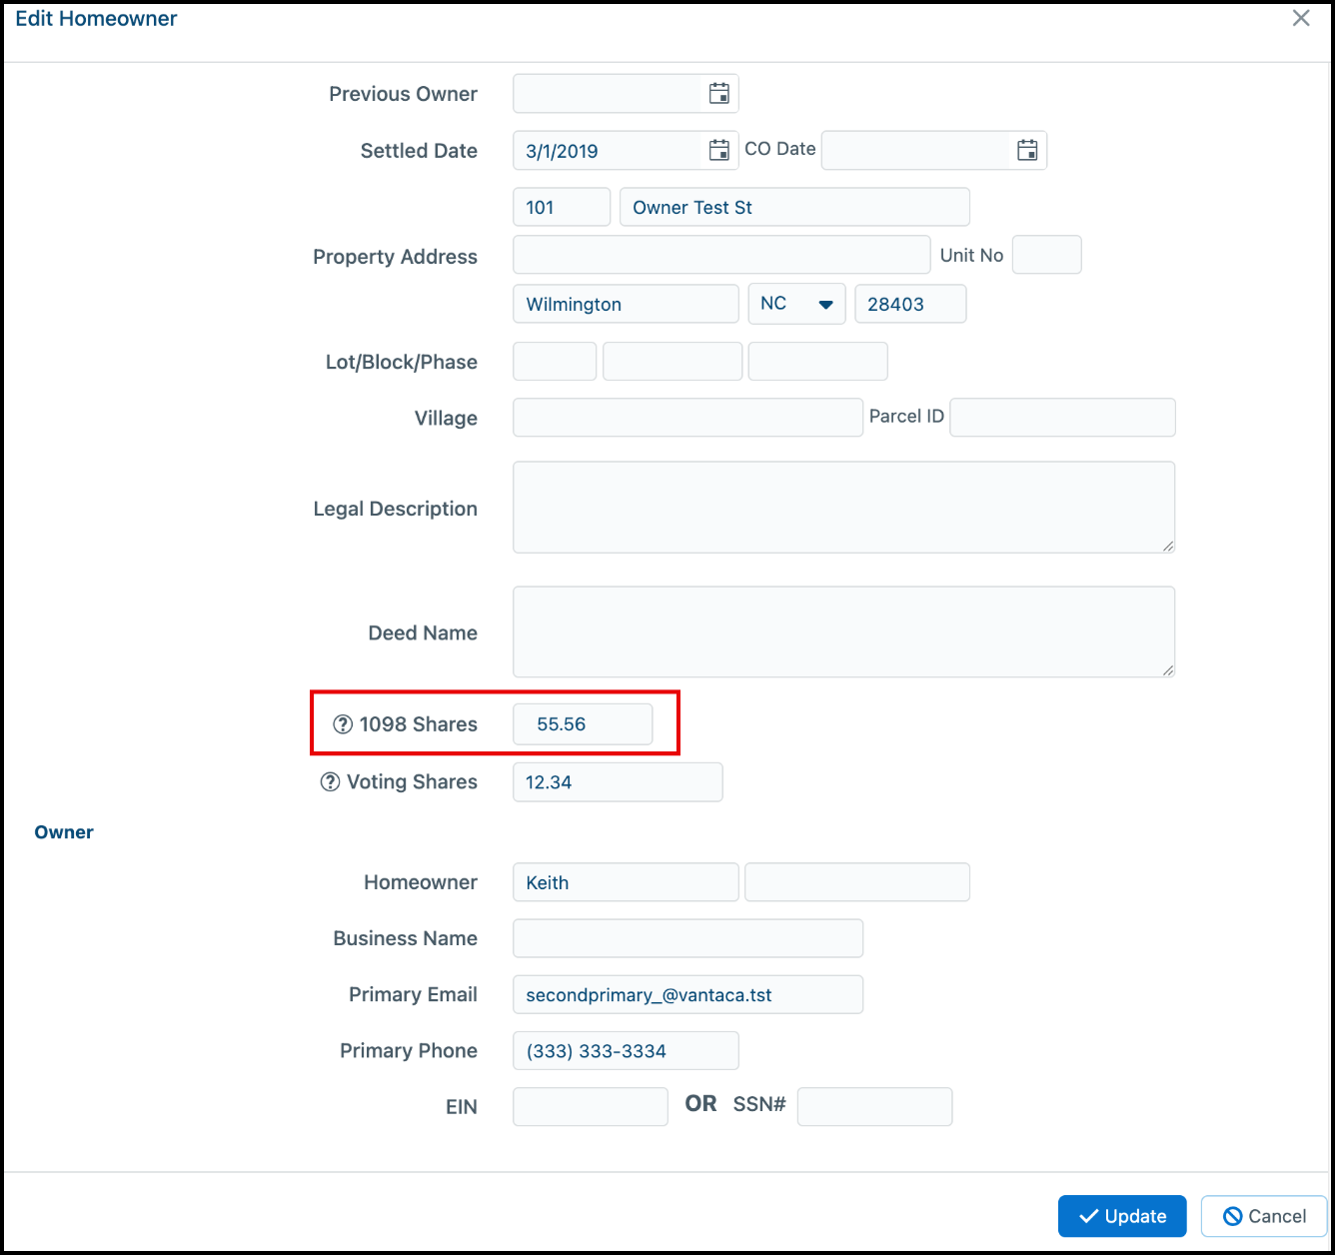
Task: Click the checkmark icon on Update button
Action: [x=1090, y=1216]
